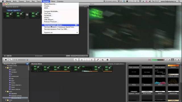Screen dimensions: 182x102
Task: Choose the 'Облака' title style thumbnail
Action: pyautogui.click(x=160, y=81)
